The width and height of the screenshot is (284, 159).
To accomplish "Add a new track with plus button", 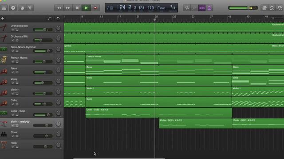I will 3,19.
